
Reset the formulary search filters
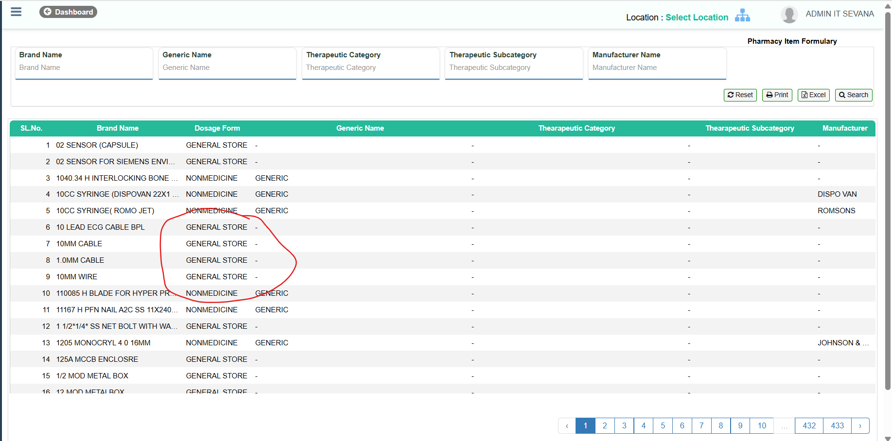tap(740, 95)
